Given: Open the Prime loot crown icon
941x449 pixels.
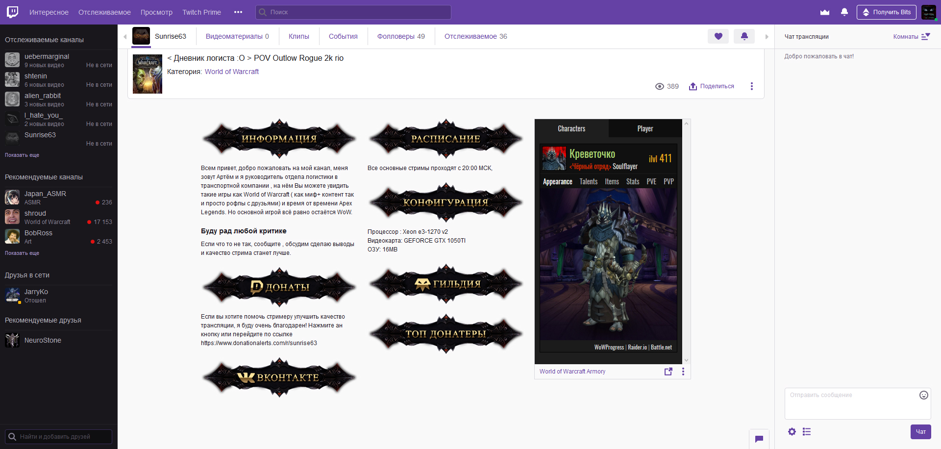Looking at the screenshot, I should [x=825, y=12].
